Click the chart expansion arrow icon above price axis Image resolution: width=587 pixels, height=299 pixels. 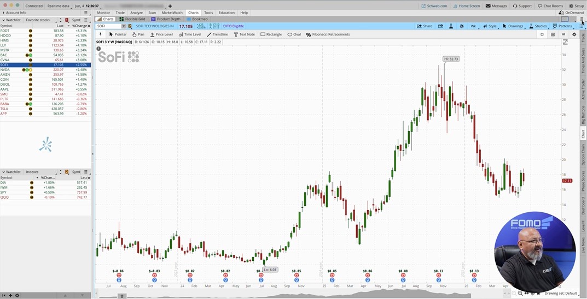[x=565, y=42]
